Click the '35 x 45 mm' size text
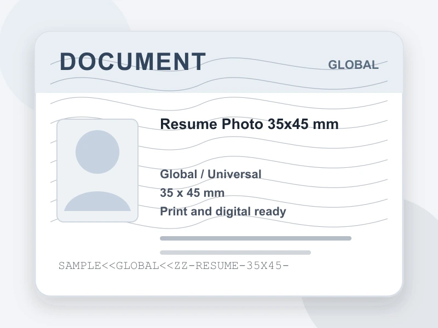438x328 pixels. (x=192, y=193)
